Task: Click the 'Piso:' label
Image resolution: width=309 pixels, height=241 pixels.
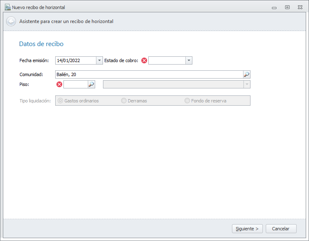Action: 24,84
